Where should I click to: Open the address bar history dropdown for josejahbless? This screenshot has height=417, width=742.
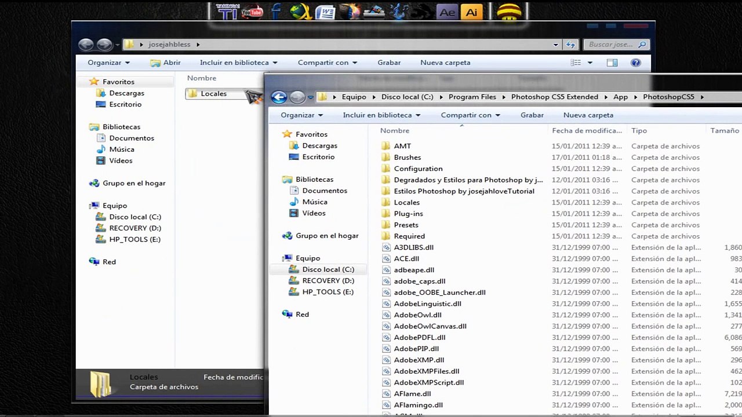coord(555,45)
